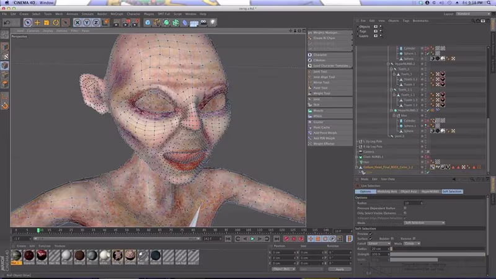This screenshot has height=279, width=496.
Task: Select the dark red material swatch
Action: tap(29, 255)
